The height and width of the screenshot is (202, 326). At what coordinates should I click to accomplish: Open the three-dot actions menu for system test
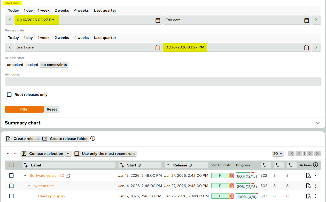point(315,186)
